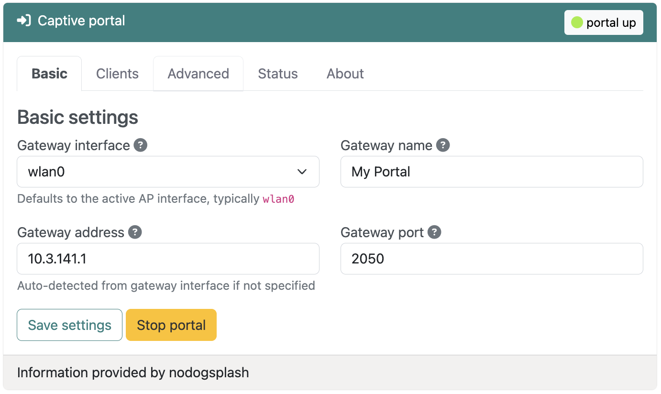Open the Gateway interface help icon
This screenshot has height=394, width=661.
point(140,145)
